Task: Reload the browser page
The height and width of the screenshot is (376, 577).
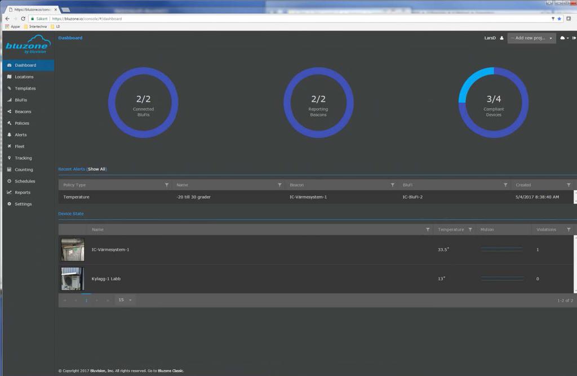Action: (x=23, y=19)
